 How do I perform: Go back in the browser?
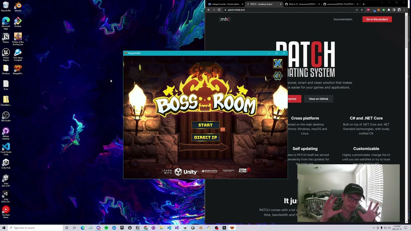[209, 10]
